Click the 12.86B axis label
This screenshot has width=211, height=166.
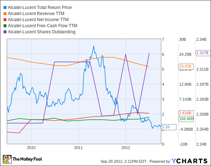185,84
